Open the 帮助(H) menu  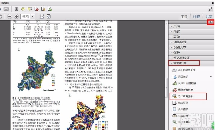click(x=5, y=3)
